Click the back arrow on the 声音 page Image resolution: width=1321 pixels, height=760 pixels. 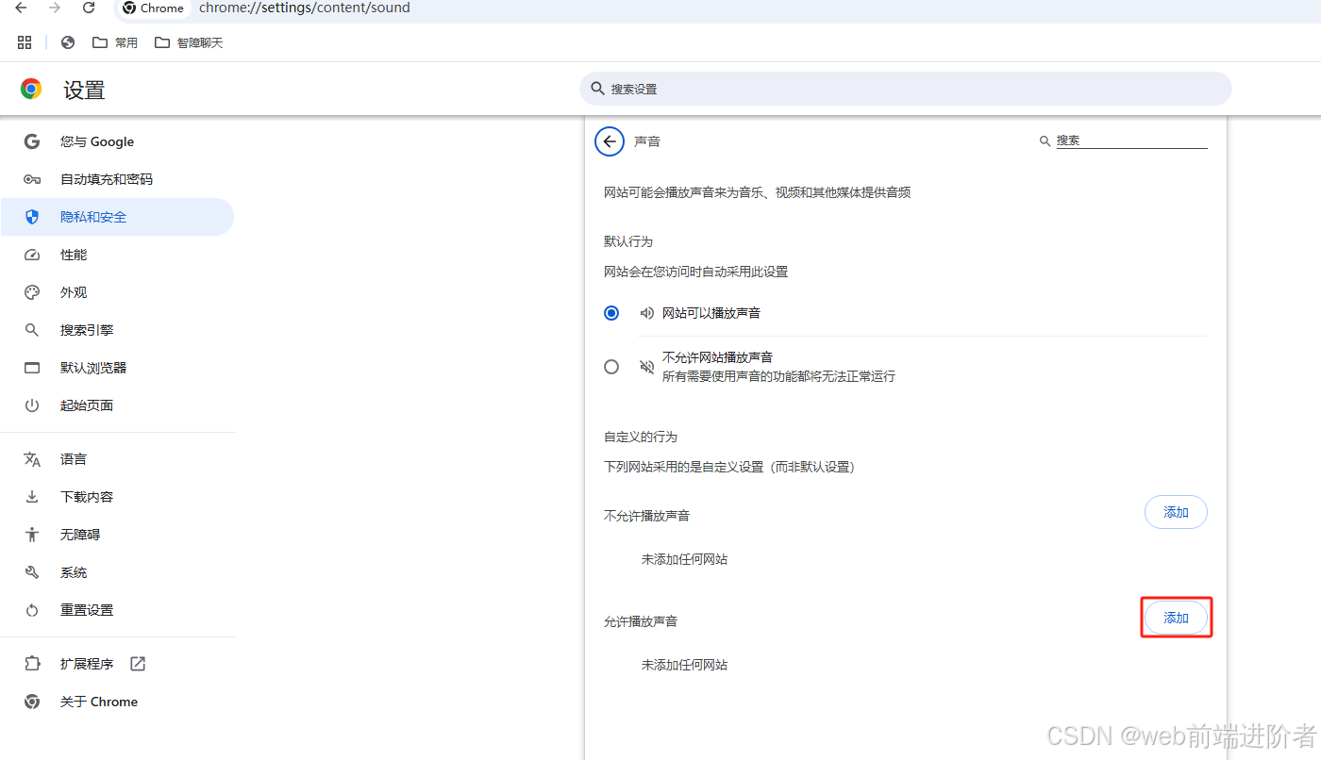pyautogui.click(x=609, y=140)
